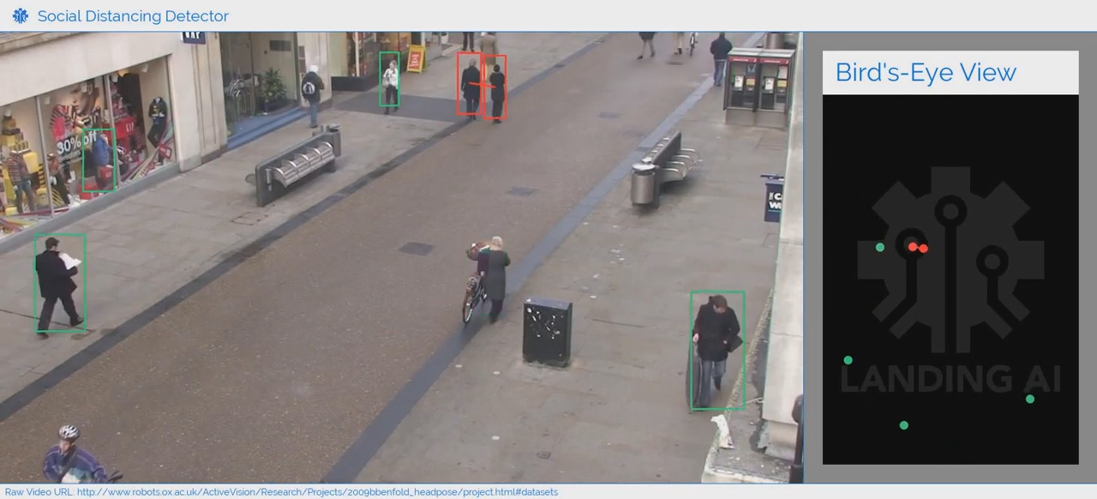The height and width of the screenshot is (499, 1097).
Task: Click the red line linking the red boxes
Action: pos(483,85)
